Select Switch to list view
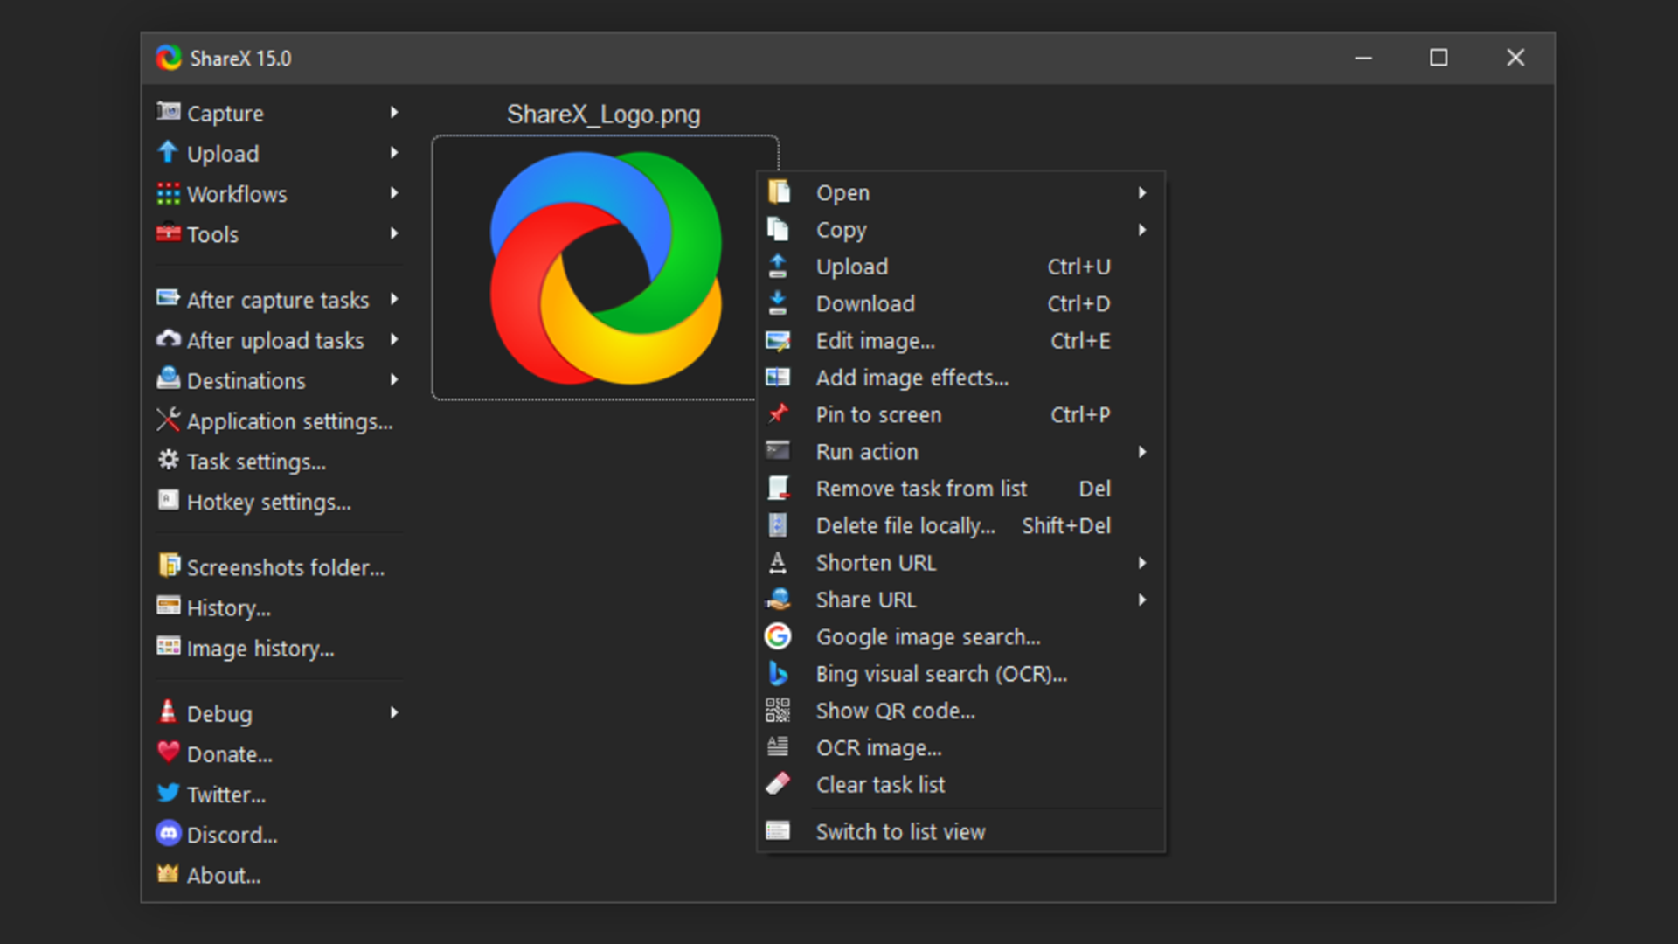The height and width of the screenshot is (944, 1678). [x=900, y=831]
